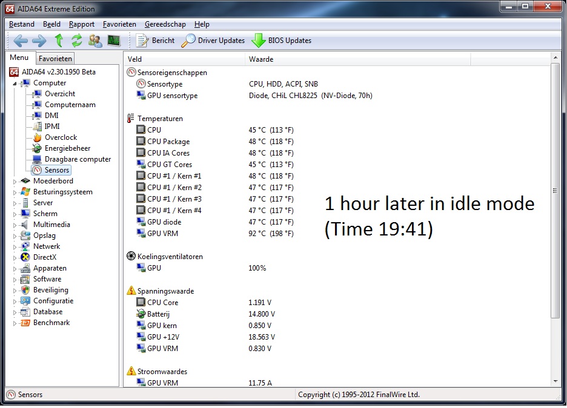Click the Spanningswaarde warning icon

[131, 291]
